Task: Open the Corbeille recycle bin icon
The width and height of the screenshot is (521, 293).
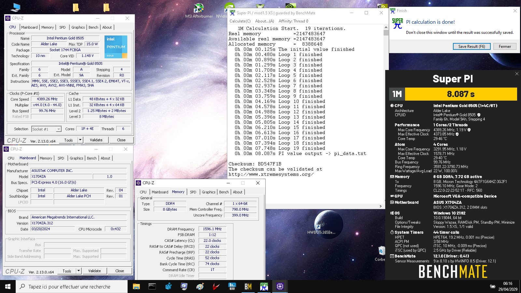Action: pyautogui.click(x=381, y=253)
